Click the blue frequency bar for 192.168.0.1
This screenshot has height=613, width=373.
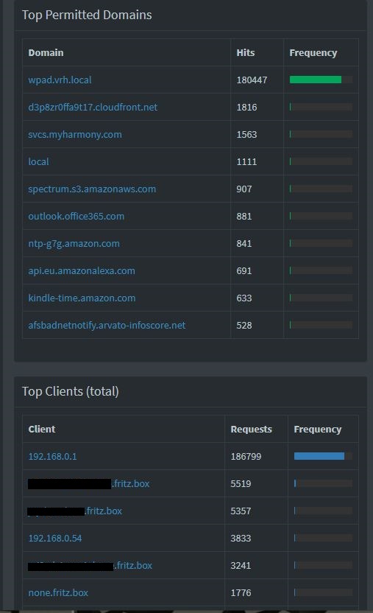coord(319,456)
